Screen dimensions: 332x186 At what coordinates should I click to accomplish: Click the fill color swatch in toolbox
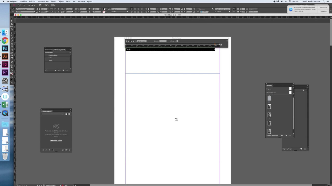coord(11,73)
